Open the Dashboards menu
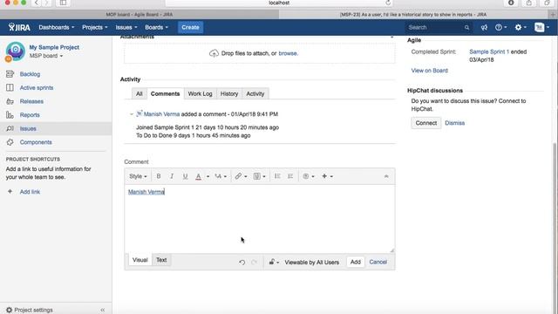The width and height of the screenshot is (558, 314). coord(56,27)
